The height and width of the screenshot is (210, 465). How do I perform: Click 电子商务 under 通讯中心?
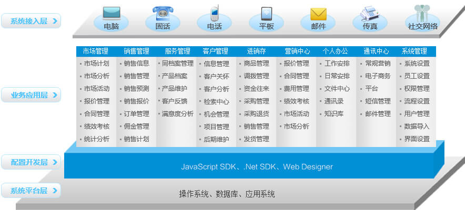[x=378, y=76]
